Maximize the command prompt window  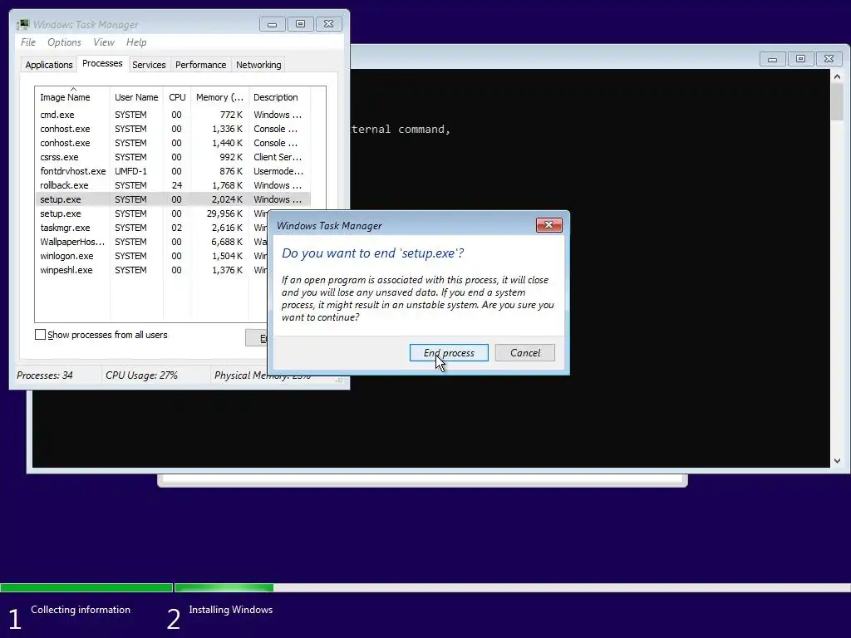(x=800, y=59)
